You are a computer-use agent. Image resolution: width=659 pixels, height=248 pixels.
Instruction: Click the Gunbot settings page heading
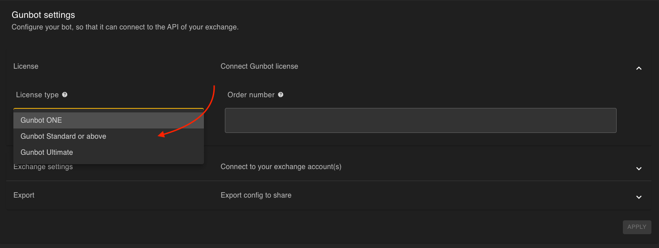[x=43, y=15]
